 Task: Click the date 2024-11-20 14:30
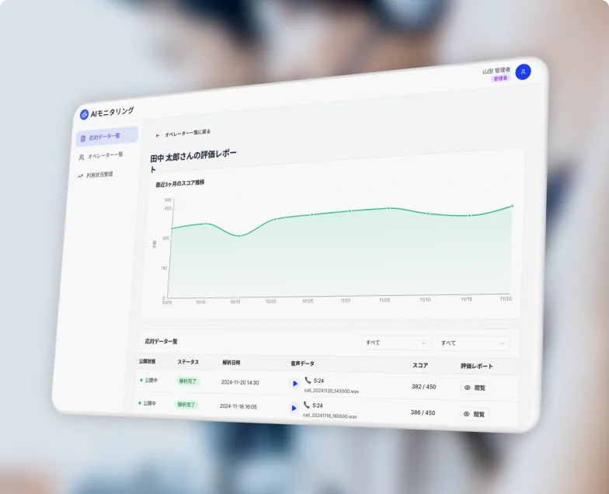point(240,382)
